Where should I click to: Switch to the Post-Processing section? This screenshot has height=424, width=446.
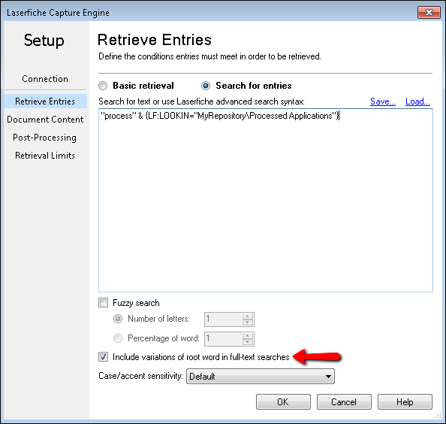click(x=44, y=138)
